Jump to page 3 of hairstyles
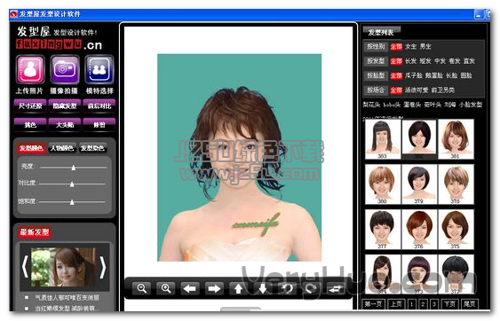Screen dimensions: 500x321 (434, 304)
